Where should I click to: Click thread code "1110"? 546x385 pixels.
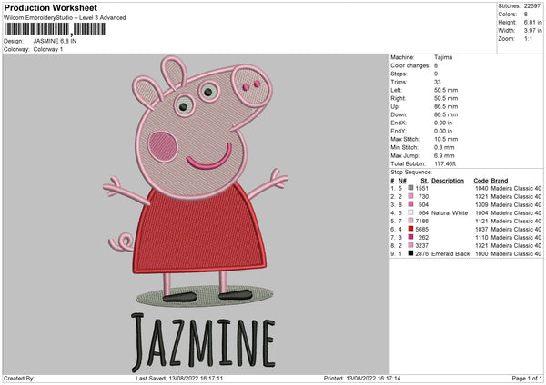[481, 237]
